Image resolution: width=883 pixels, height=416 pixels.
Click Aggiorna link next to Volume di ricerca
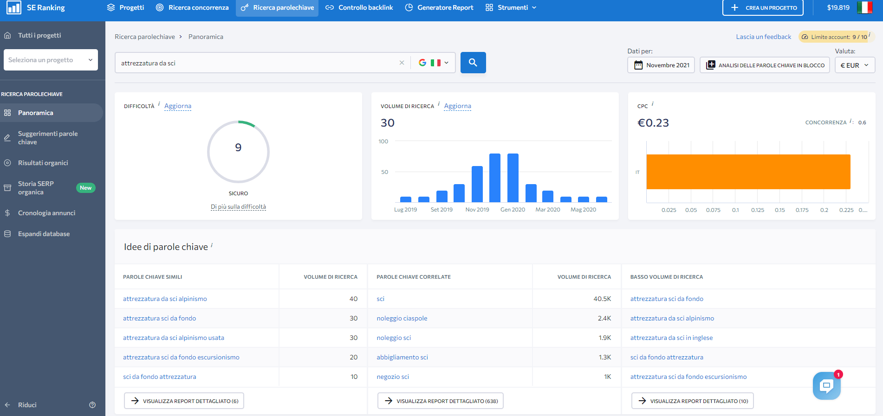click(x=458, y=106)
